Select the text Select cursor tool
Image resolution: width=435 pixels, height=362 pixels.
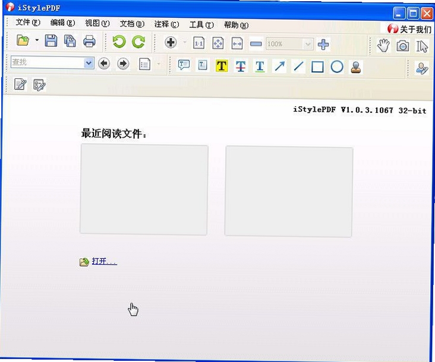point(422,46)
